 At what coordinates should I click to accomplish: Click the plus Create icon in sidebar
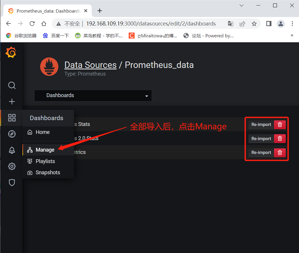(x=12, y=102)
